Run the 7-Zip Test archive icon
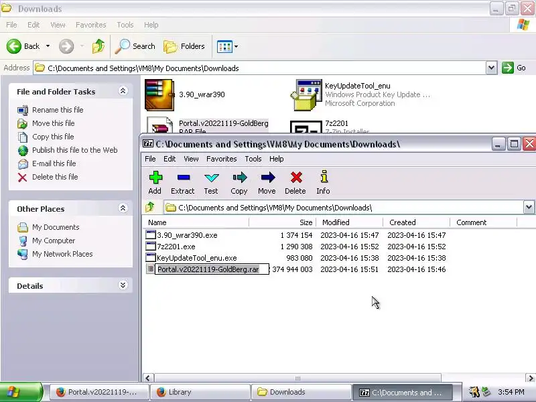Viewport: 536px width, 402px height. coord(211,178)
